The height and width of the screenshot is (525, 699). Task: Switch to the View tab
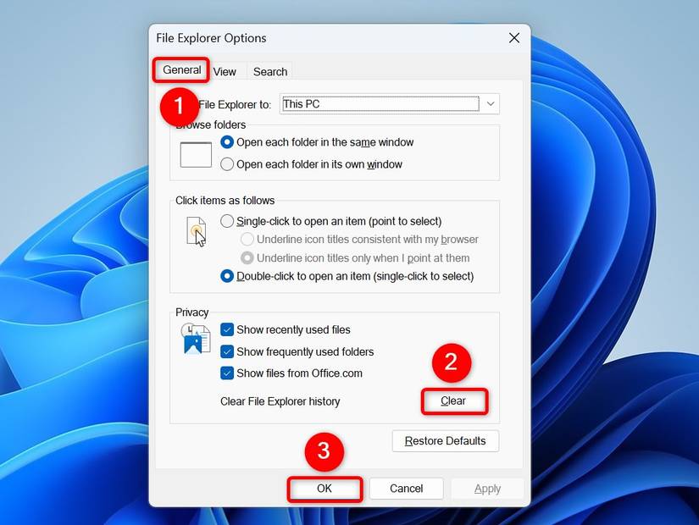(x=225, y=71)
